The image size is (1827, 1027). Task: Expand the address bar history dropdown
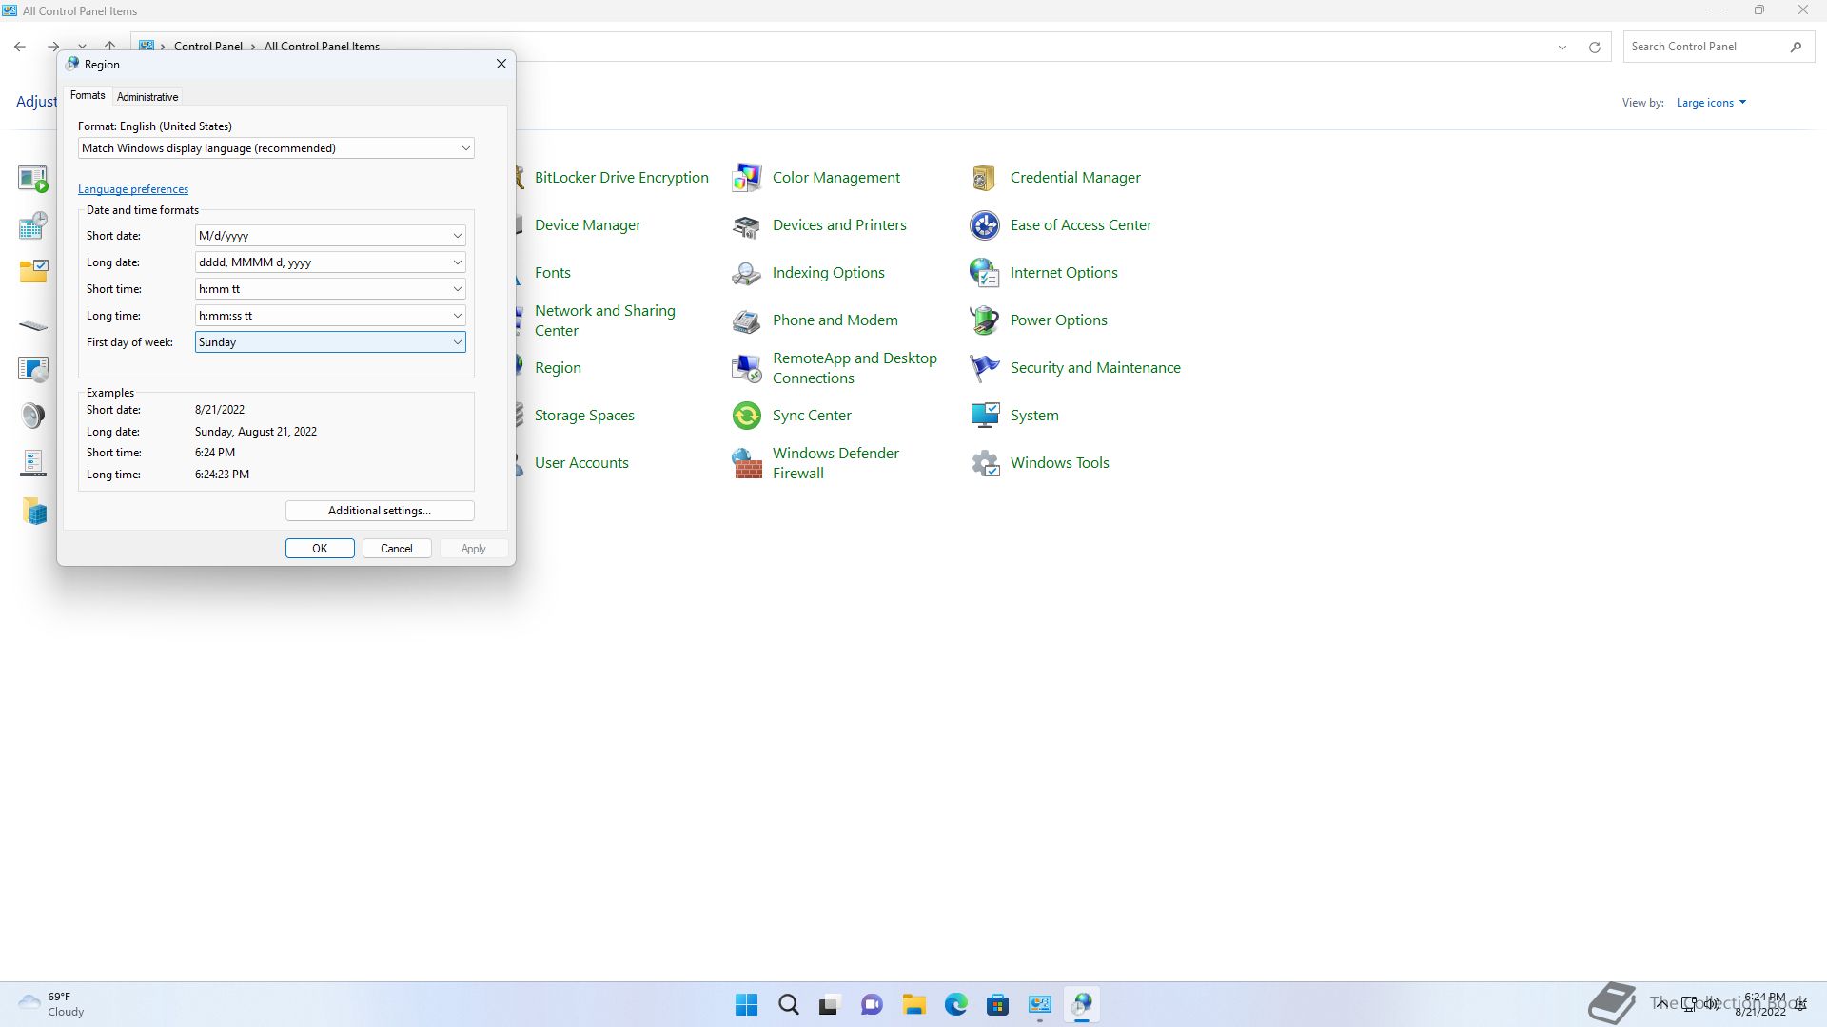click(1562, 47)
